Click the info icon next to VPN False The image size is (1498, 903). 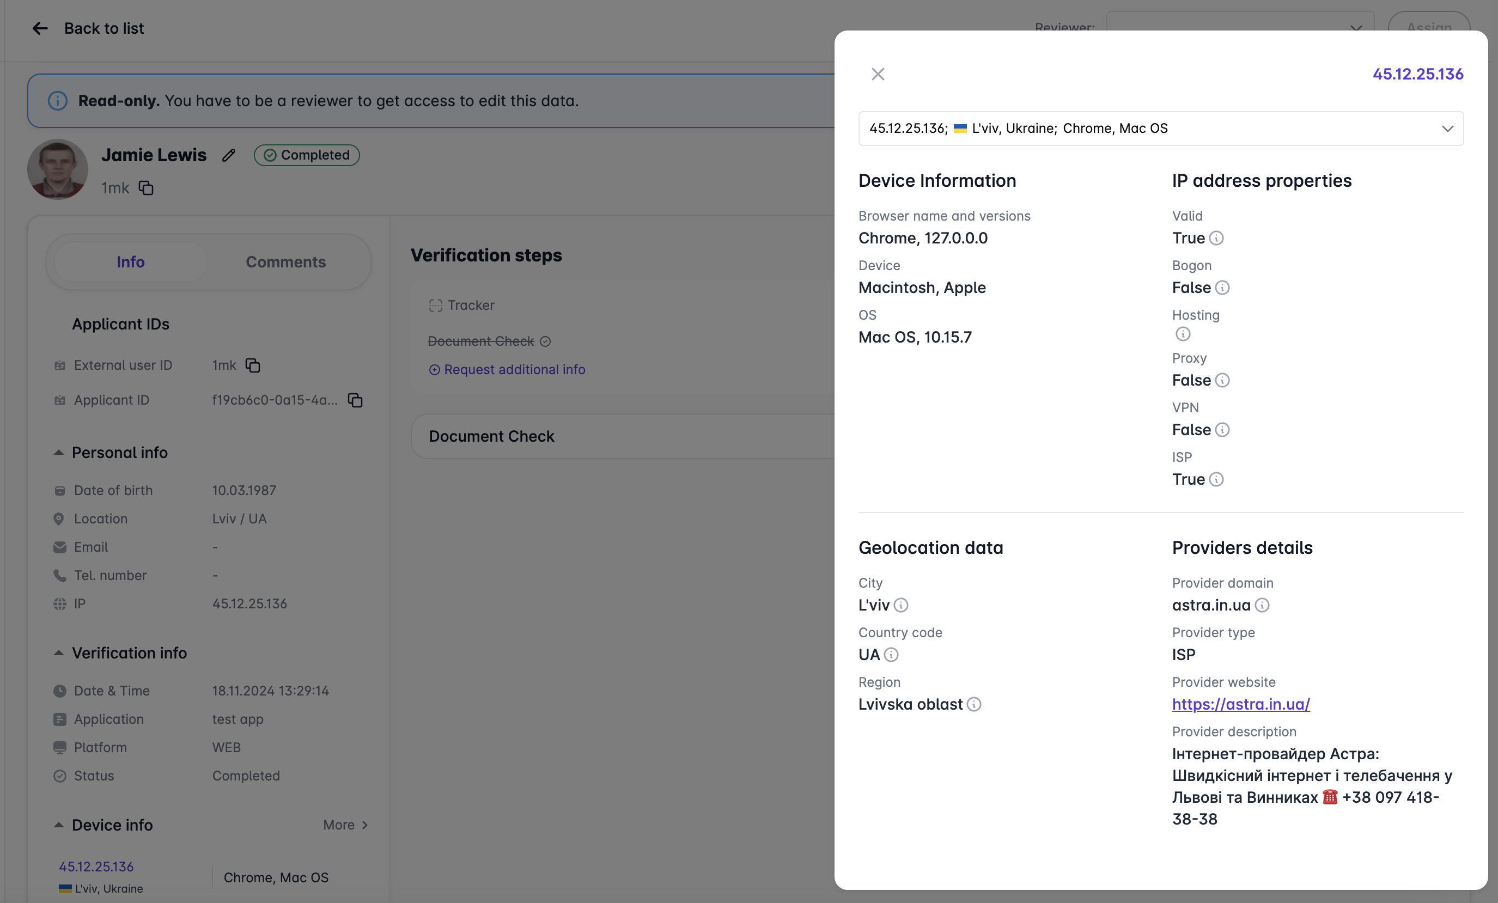click(1222, 430)
